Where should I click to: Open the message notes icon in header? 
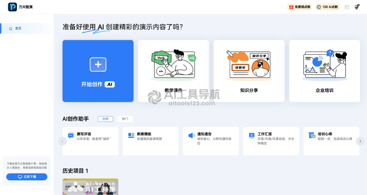click(x=347, y=7)
